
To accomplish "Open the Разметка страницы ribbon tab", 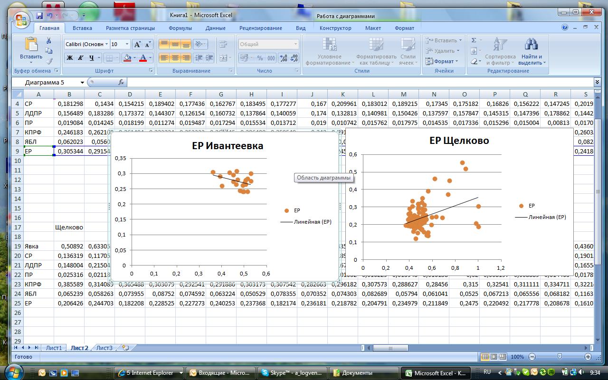I will coord(130,28).
